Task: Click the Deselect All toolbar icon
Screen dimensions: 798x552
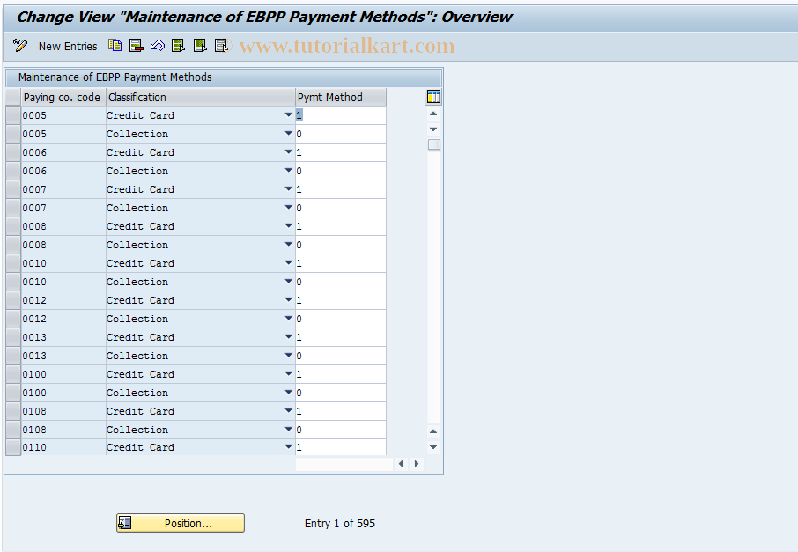Action: [x=221, y=46]
